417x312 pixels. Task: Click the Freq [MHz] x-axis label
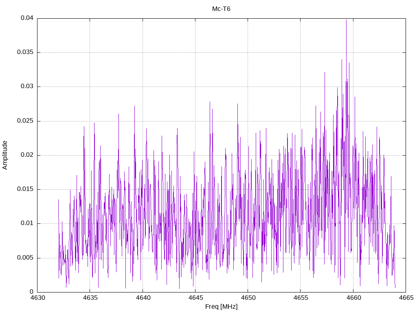[x=221, y=307]
